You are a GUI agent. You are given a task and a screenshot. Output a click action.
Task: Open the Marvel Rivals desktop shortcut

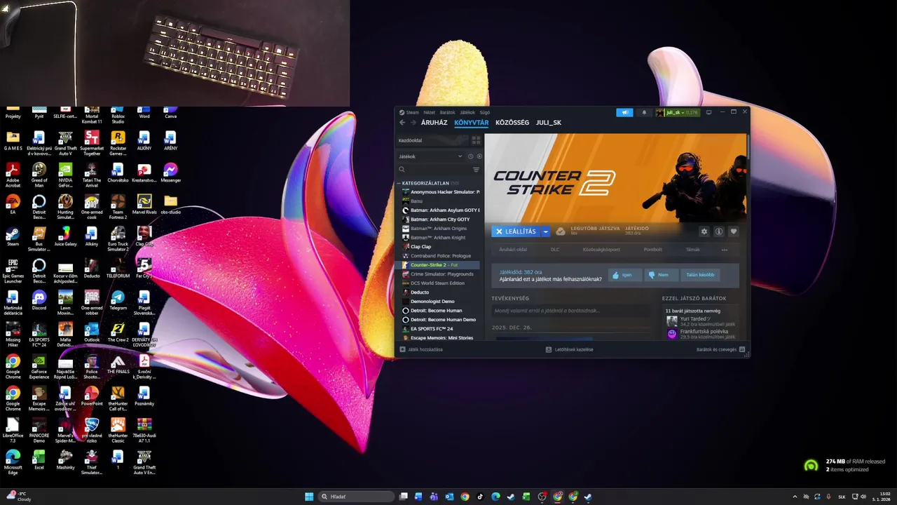[144, 205]
